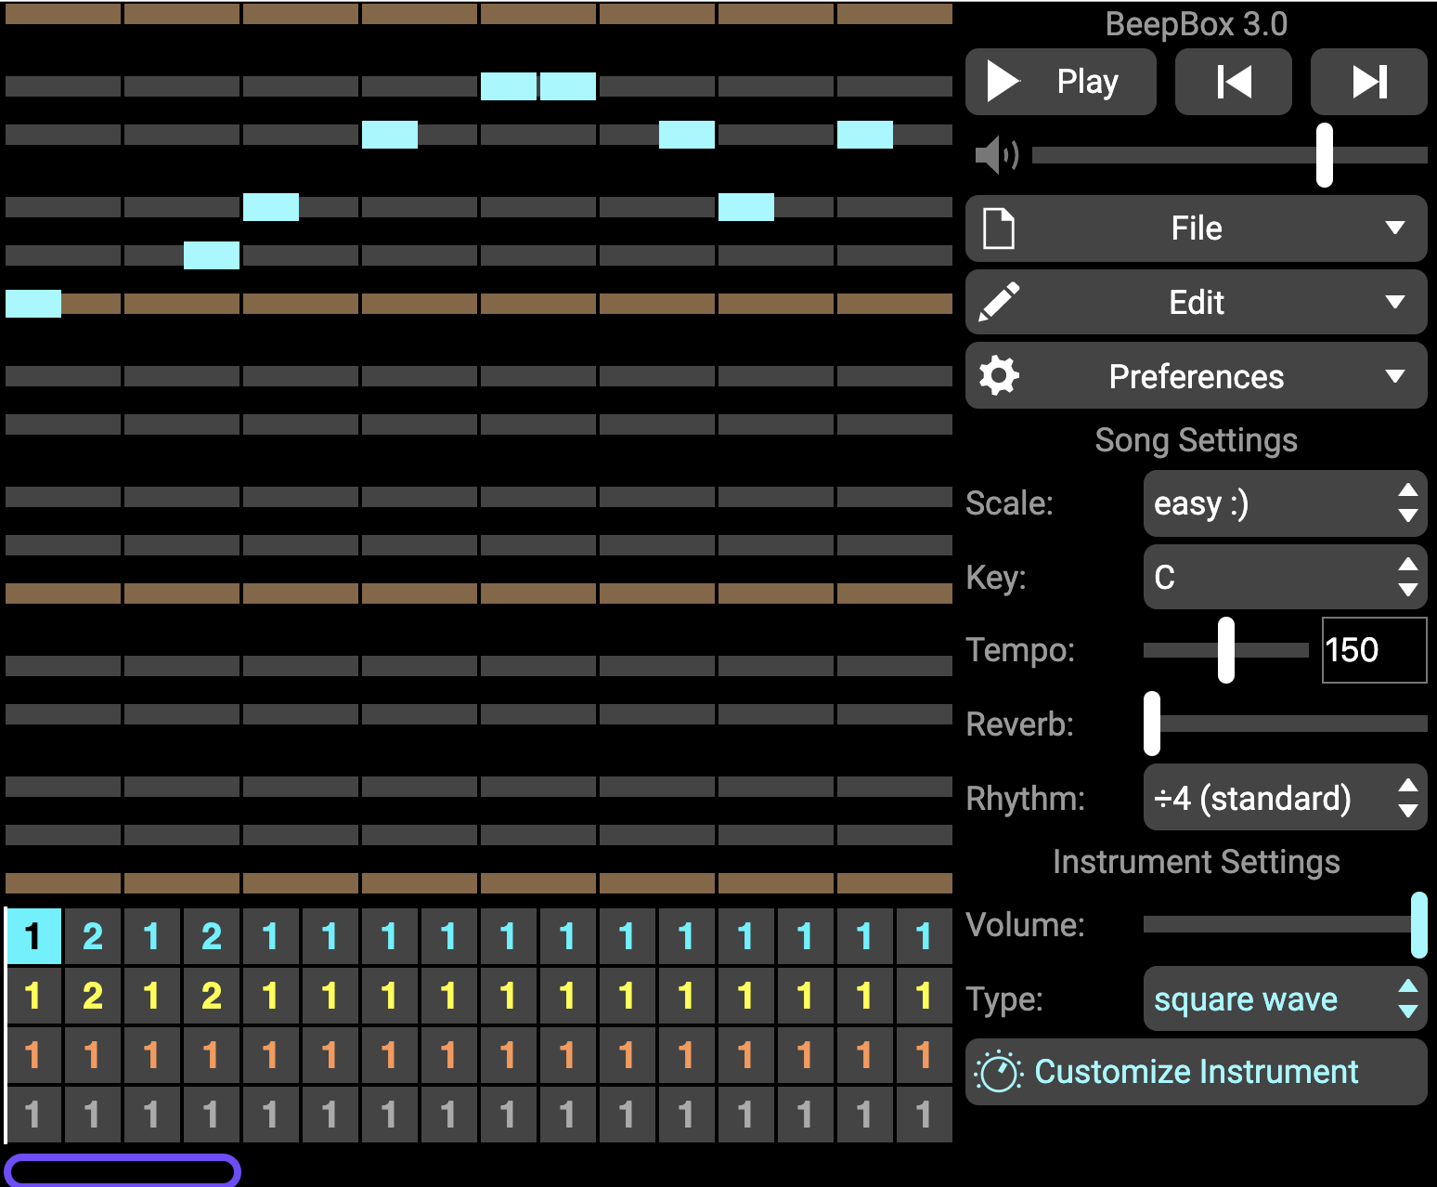Click the Edit pencil icon
This screenshot has height=1187, width=1437.
coord(999,303)
